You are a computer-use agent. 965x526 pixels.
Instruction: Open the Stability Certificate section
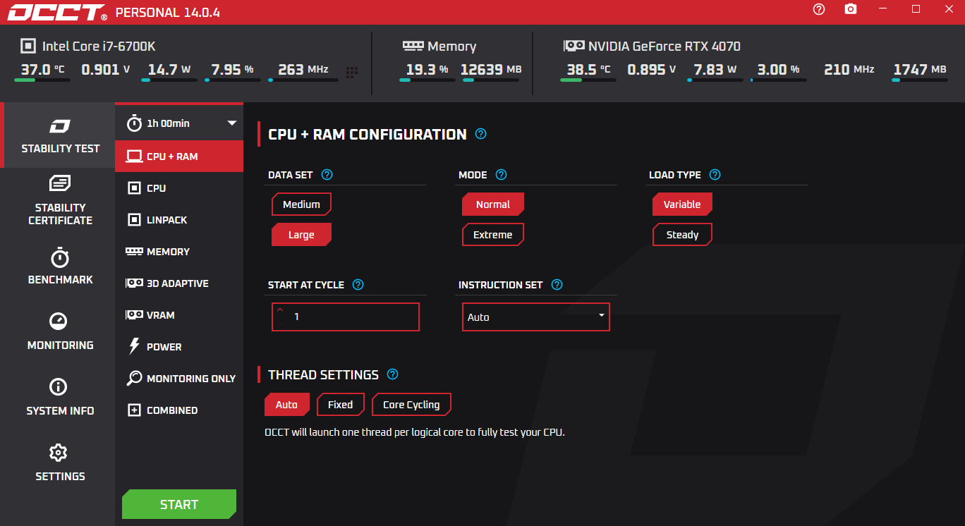pos(60,200)
